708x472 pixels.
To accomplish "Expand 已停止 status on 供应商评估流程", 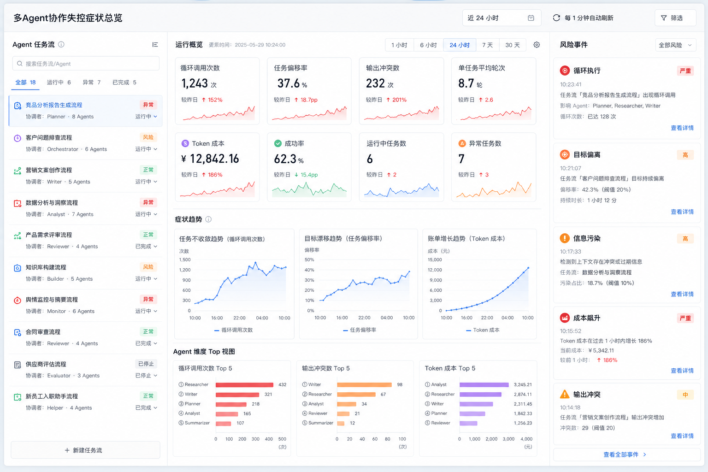I will 146,376.
